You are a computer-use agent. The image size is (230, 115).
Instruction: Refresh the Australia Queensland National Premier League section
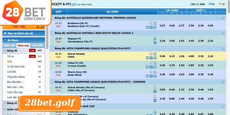pos(223,18)
